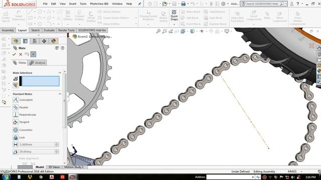Switch to the Evaluate ribbon tab
Image resolution: width=321 pixels, height=180 pixels.
49,30
